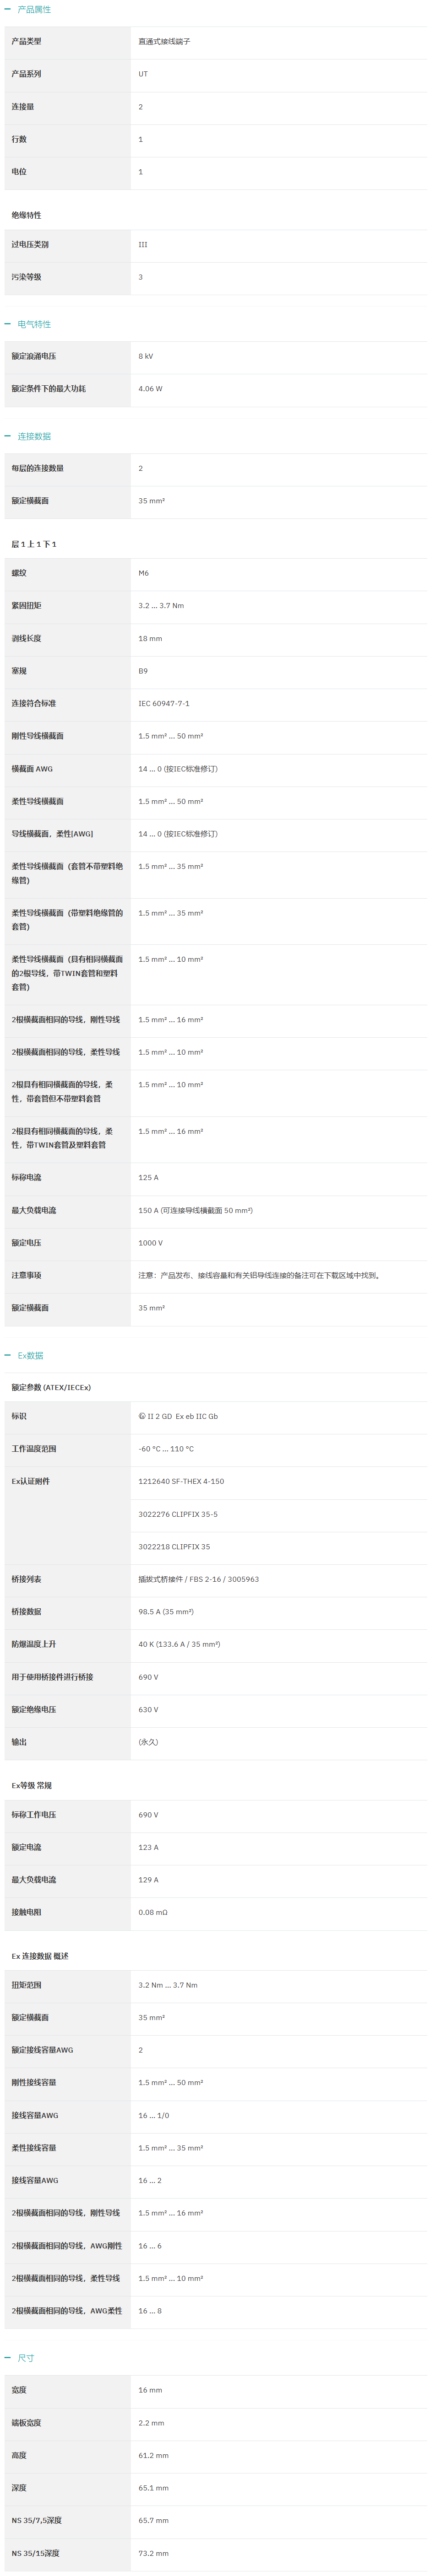
Task: Select the 0.08 mΩ contact resistance value
Action: pyautogui.click(x=153, y=1912)
